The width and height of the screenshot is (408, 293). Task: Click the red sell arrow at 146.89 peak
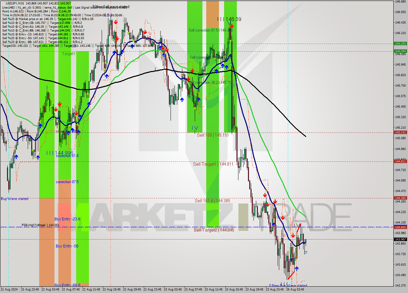coord(232,26)
